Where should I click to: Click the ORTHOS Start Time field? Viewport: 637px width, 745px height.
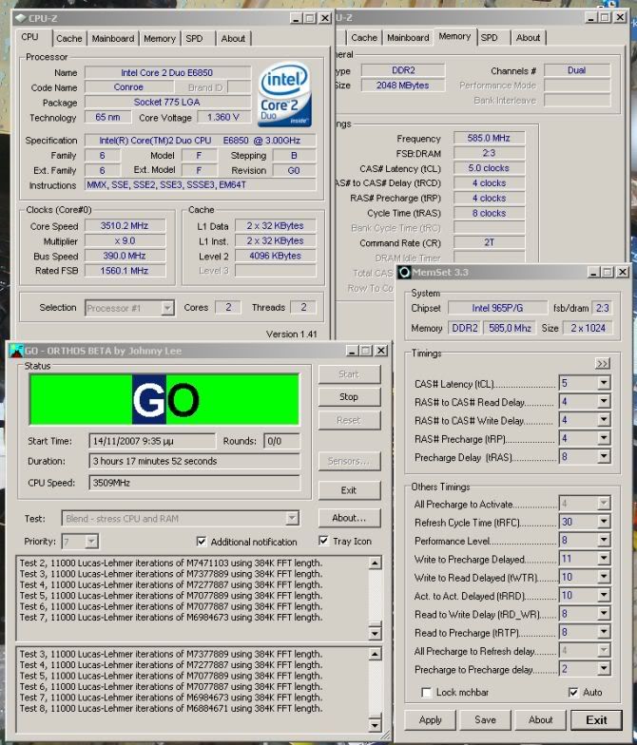(x=152, y=441)
